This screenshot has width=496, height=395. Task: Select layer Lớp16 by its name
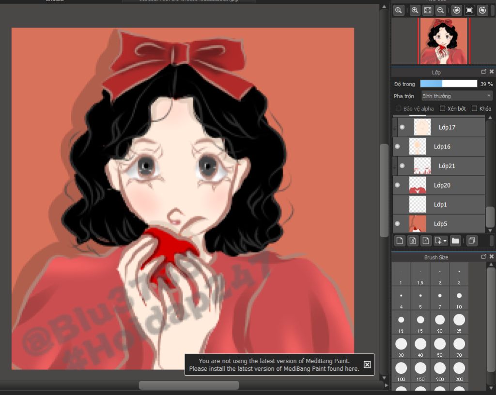[x=442, y=146]
